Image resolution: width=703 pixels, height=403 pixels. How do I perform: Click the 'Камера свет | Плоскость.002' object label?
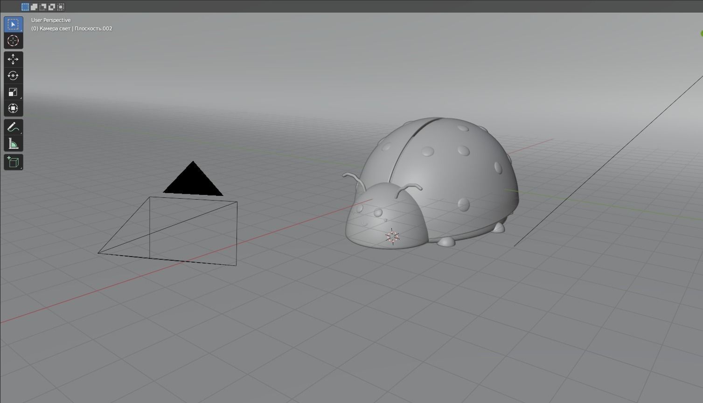pyautogui.click(x=76, y=28)
